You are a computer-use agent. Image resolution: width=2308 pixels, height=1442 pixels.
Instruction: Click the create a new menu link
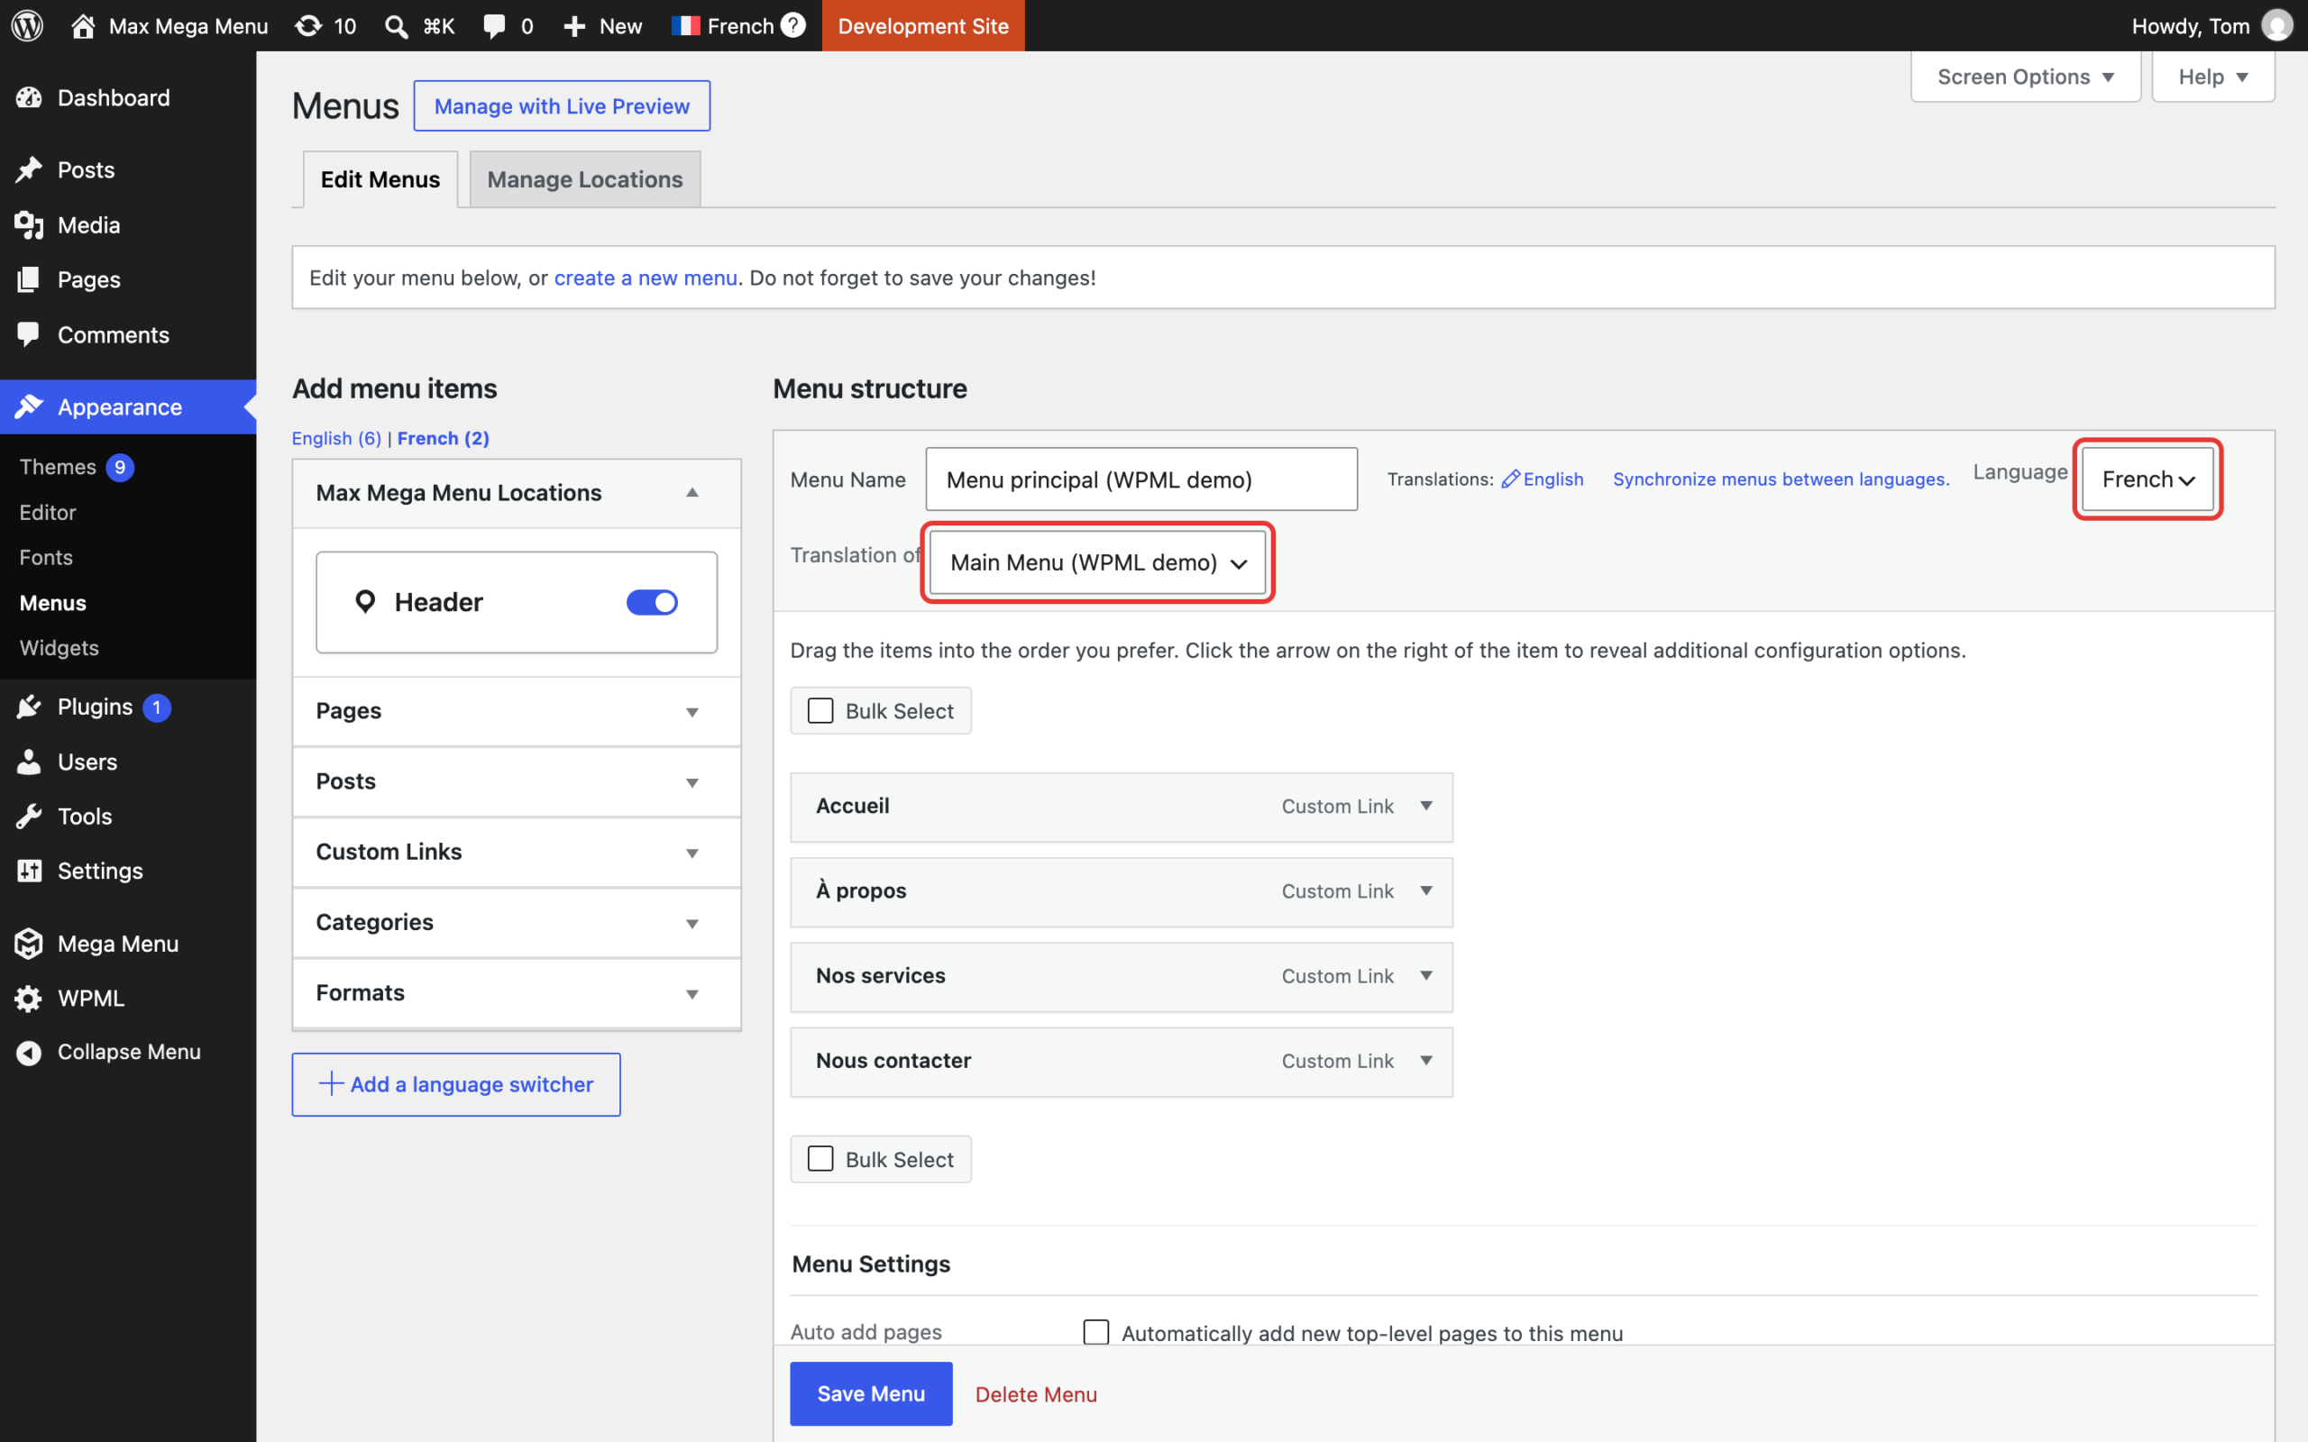click(x=646, y=278)
